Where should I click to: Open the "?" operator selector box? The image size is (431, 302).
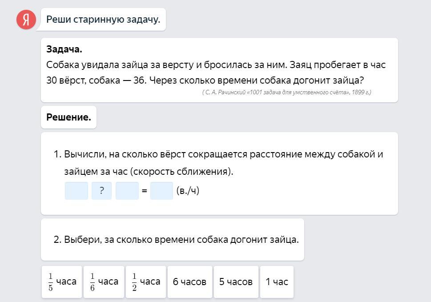102,191
